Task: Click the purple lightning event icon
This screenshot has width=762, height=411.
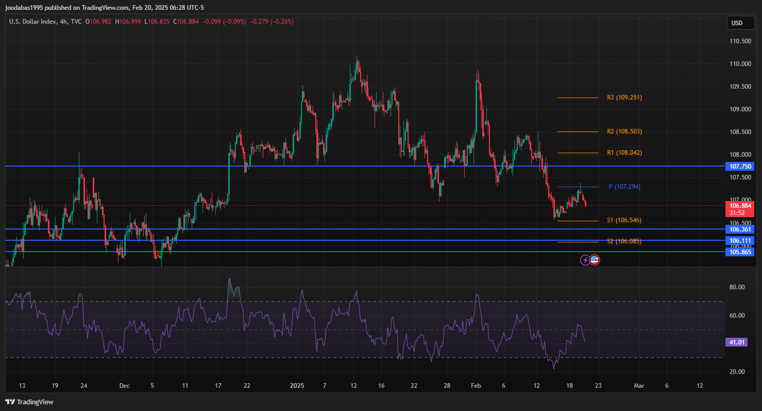Action: pyautogui.click(x=585, y=260)
